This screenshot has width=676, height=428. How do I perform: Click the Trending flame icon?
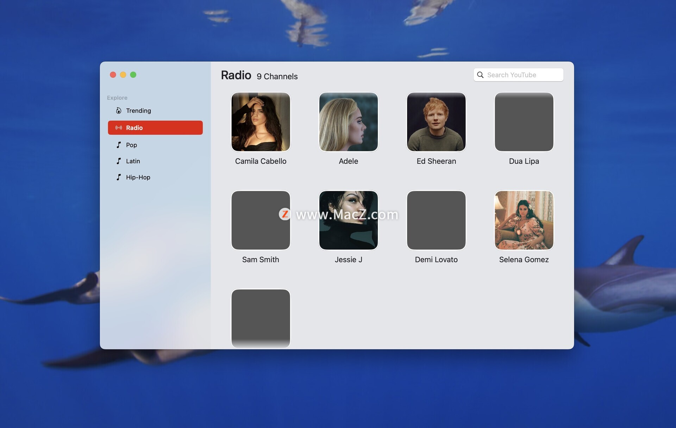pyautogui.click(x=119, y=111)
